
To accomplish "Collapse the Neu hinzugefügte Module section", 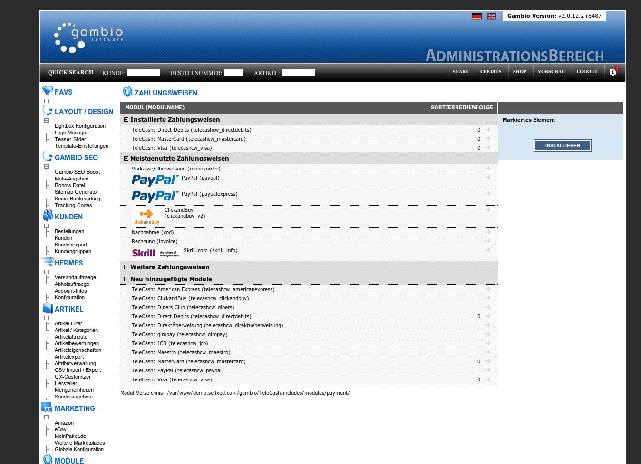I will coord(126,279).
